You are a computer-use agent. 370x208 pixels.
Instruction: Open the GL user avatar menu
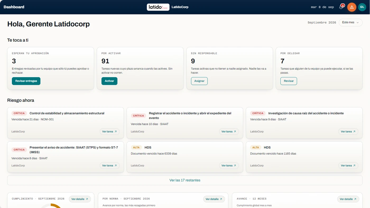click(362, 7)
